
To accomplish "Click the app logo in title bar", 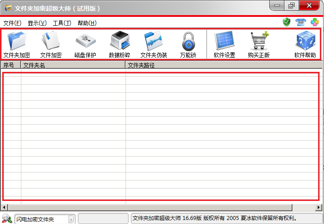I will (x=8, y=8).
